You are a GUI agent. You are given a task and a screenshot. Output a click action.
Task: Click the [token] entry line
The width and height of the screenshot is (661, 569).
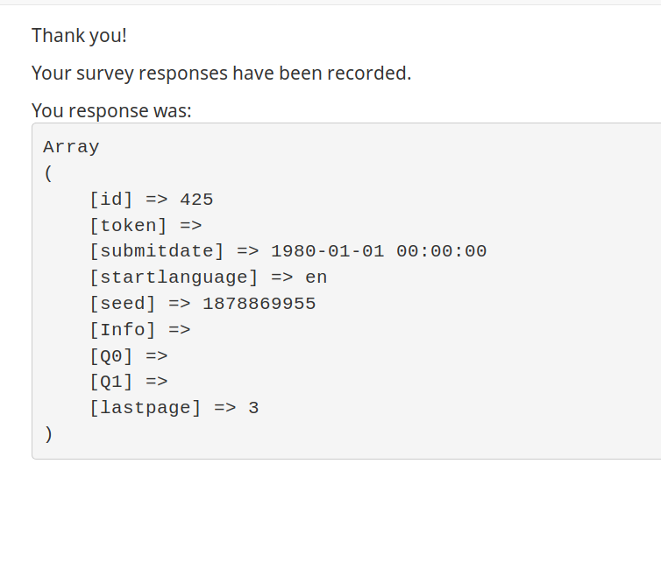[x=146, y=226]
